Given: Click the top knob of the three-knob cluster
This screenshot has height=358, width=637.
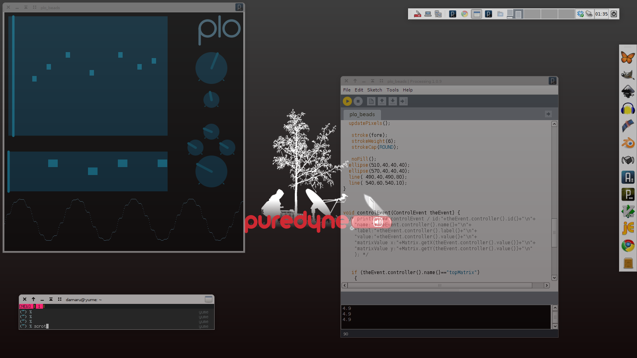Looking at the screenshot, I should [211, 132].
